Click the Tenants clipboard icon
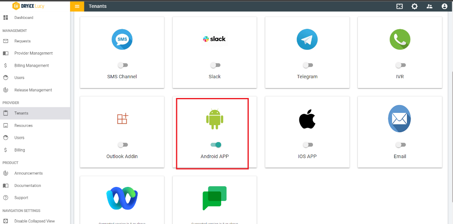This screenshot has width=453, height=224. [x=5, y=113]
